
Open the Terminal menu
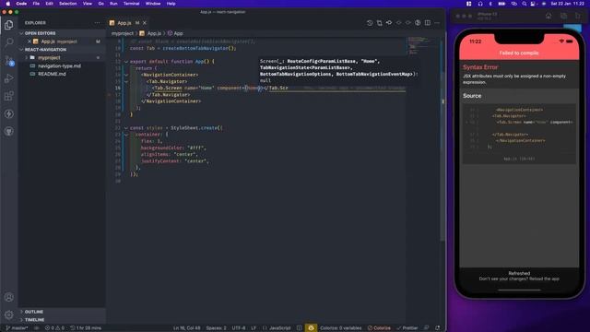pos(131,4)
